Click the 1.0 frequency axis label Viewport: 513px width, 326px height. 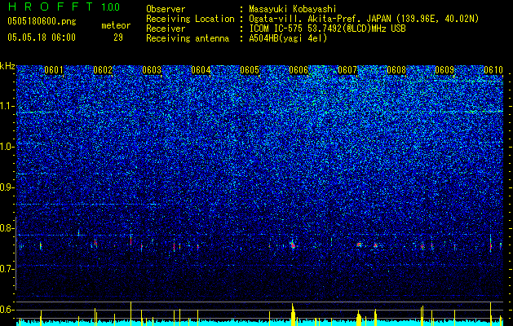click(7, 147)
